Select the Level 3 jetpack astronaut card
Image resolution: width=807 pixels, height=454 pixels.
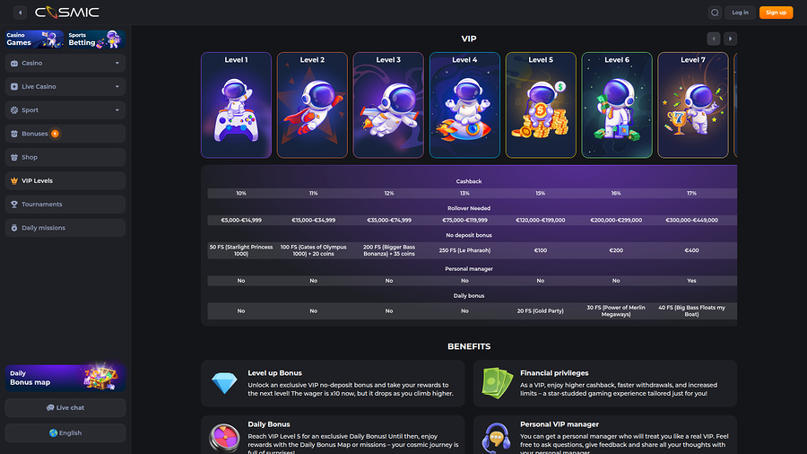point(388,105)
